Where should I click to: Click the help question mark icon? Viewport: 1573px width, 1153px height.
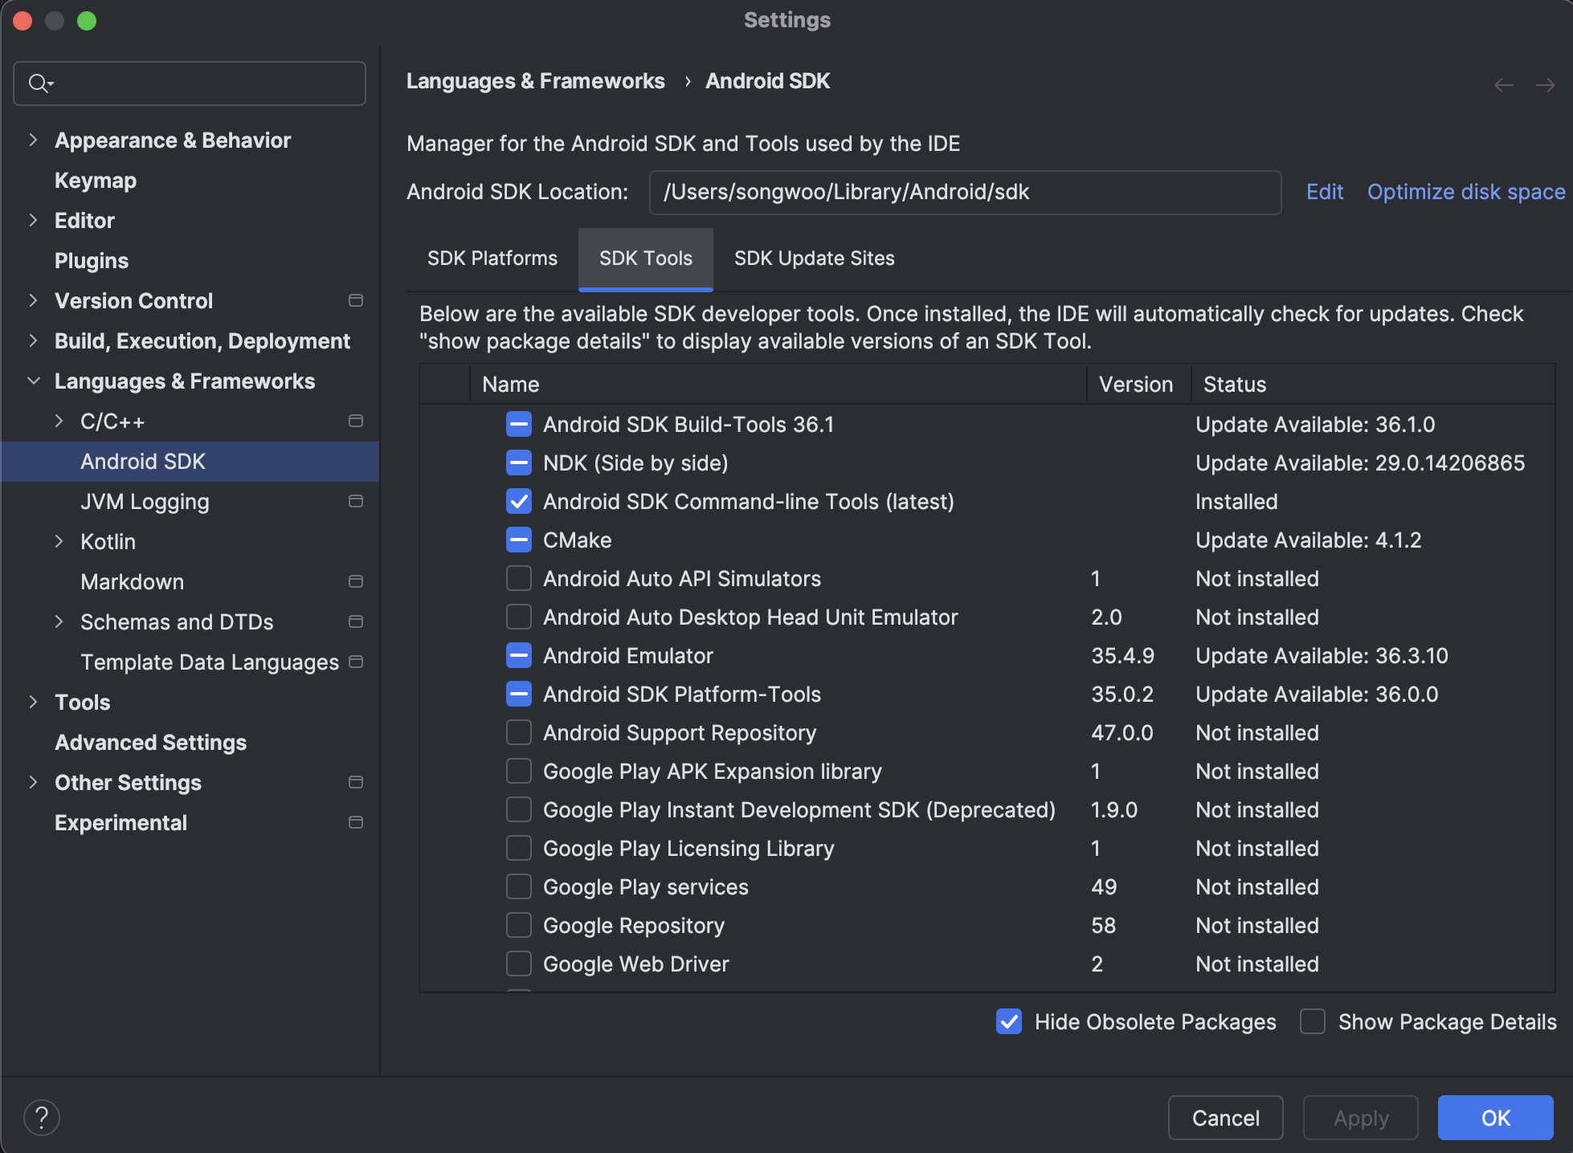(x=42, y=1117)
